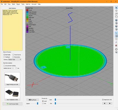The height and width of the screenshot is (110, 118).
Task: Step to previous layer with left arrow
Action: 104,103
